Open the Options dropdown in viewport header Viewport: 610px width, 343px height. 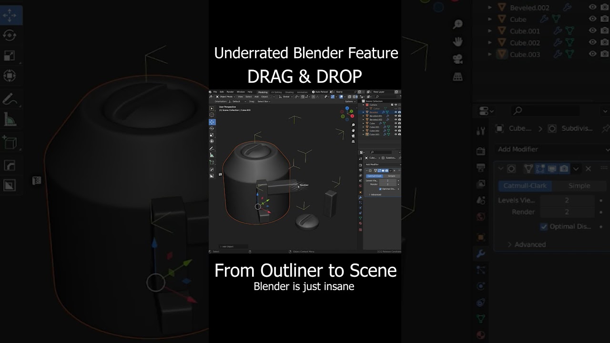click(x=350, y=101)
